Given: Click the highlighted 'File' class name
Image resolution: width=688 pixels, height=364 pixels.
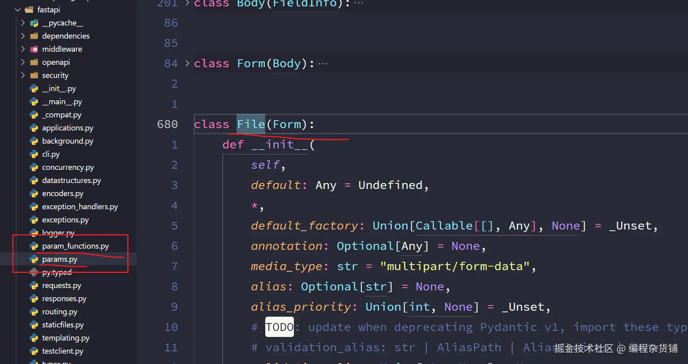Looking at the screenshot, I should coord(251,124).
